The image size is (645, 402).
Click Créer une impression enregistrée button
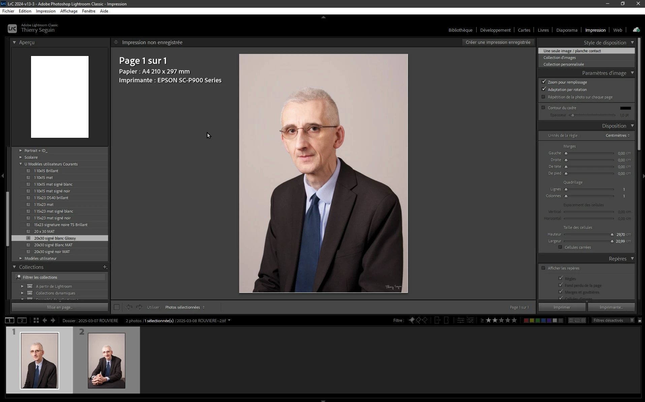[498, 42]
